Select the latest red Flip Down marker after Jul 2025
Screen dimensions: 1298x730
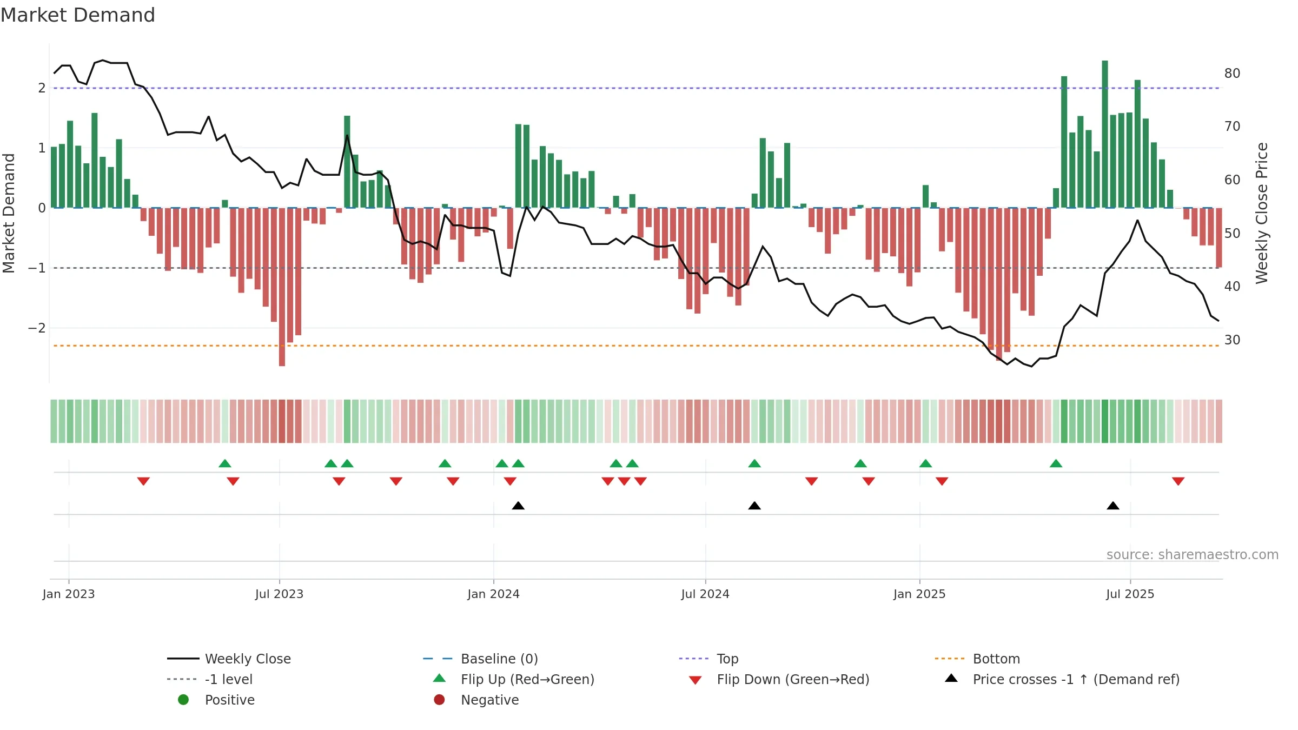click(x=1178, y=481)
